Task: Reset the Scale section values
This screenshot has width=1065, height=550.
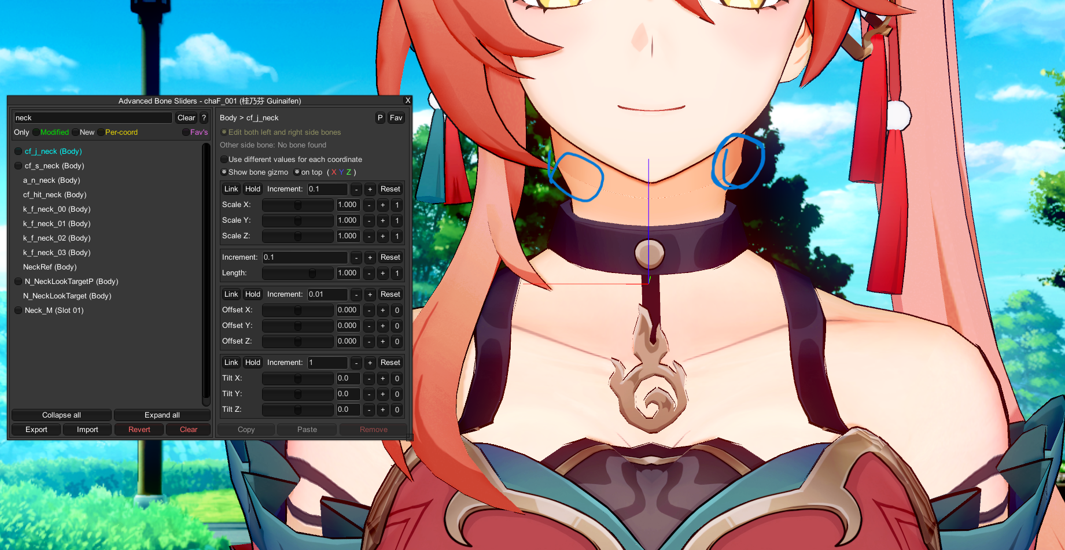Action: point(390,189)
